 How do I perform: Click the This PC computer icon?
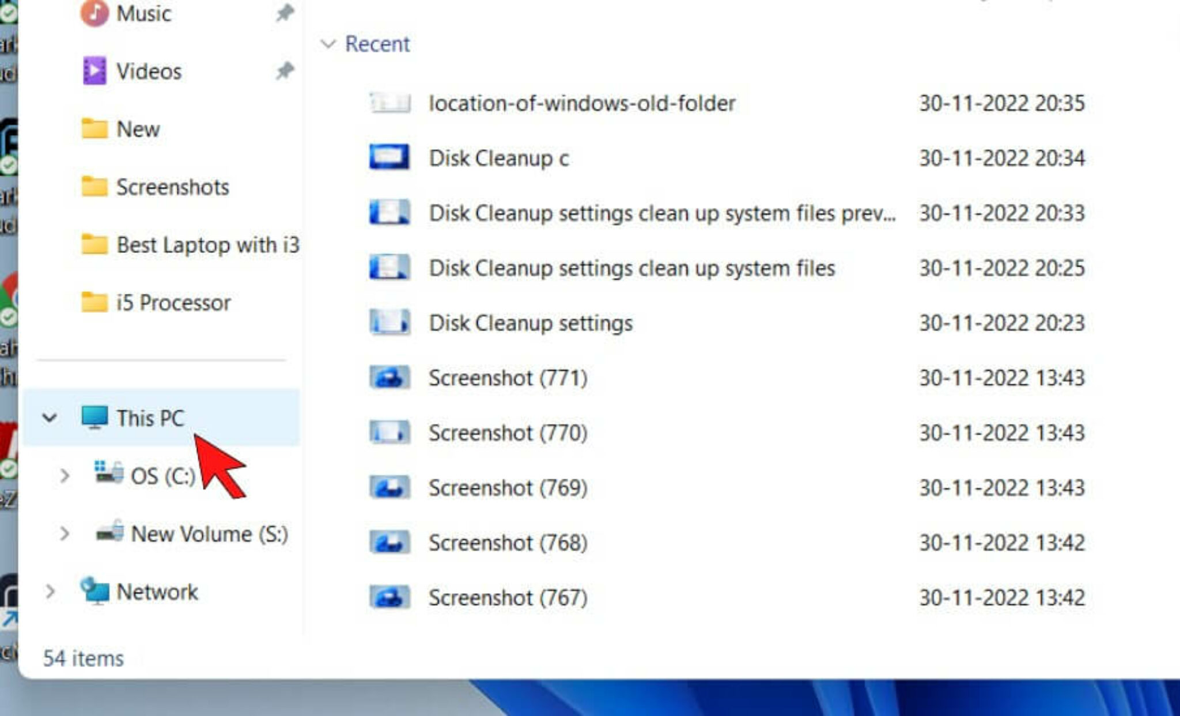[94, 416]
